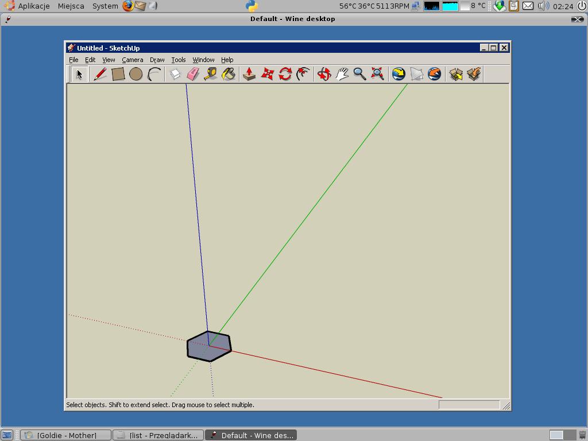
Task: Click the measurements value box in status bar
Action: (469, 405)
